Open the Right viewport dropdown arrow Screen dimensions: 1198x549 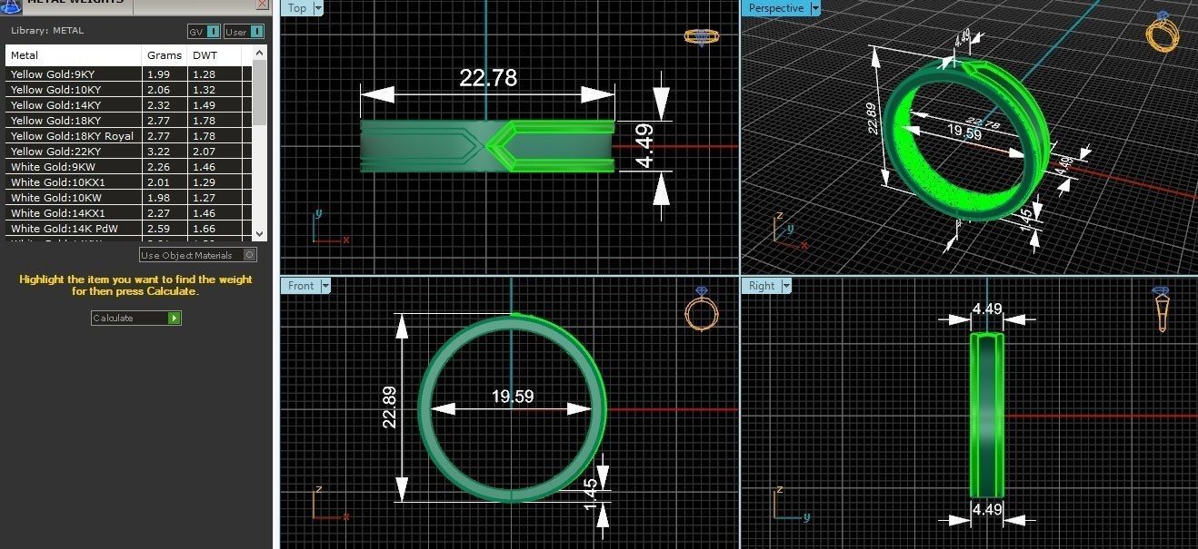coord(785,286)
